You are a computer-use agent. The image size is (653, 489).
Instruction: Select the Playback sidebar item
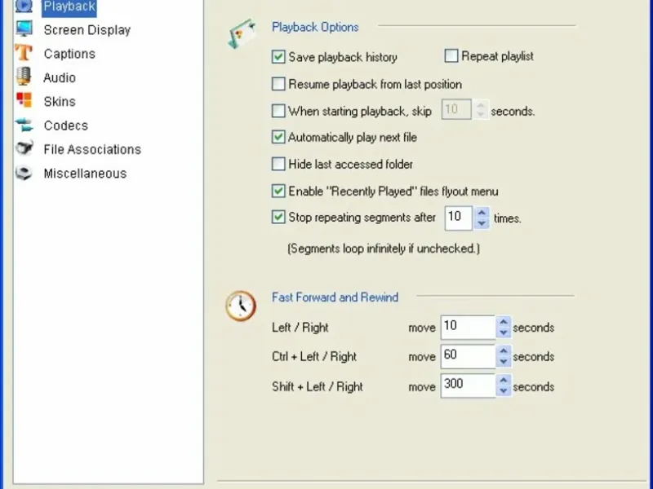pyautogui.click(x=69, y=7)
